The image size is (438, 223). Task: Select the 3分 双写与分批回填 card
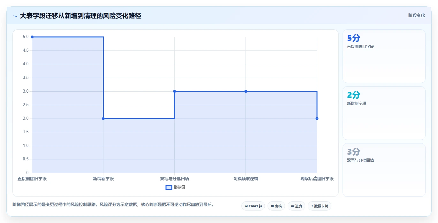click(384, 170)
